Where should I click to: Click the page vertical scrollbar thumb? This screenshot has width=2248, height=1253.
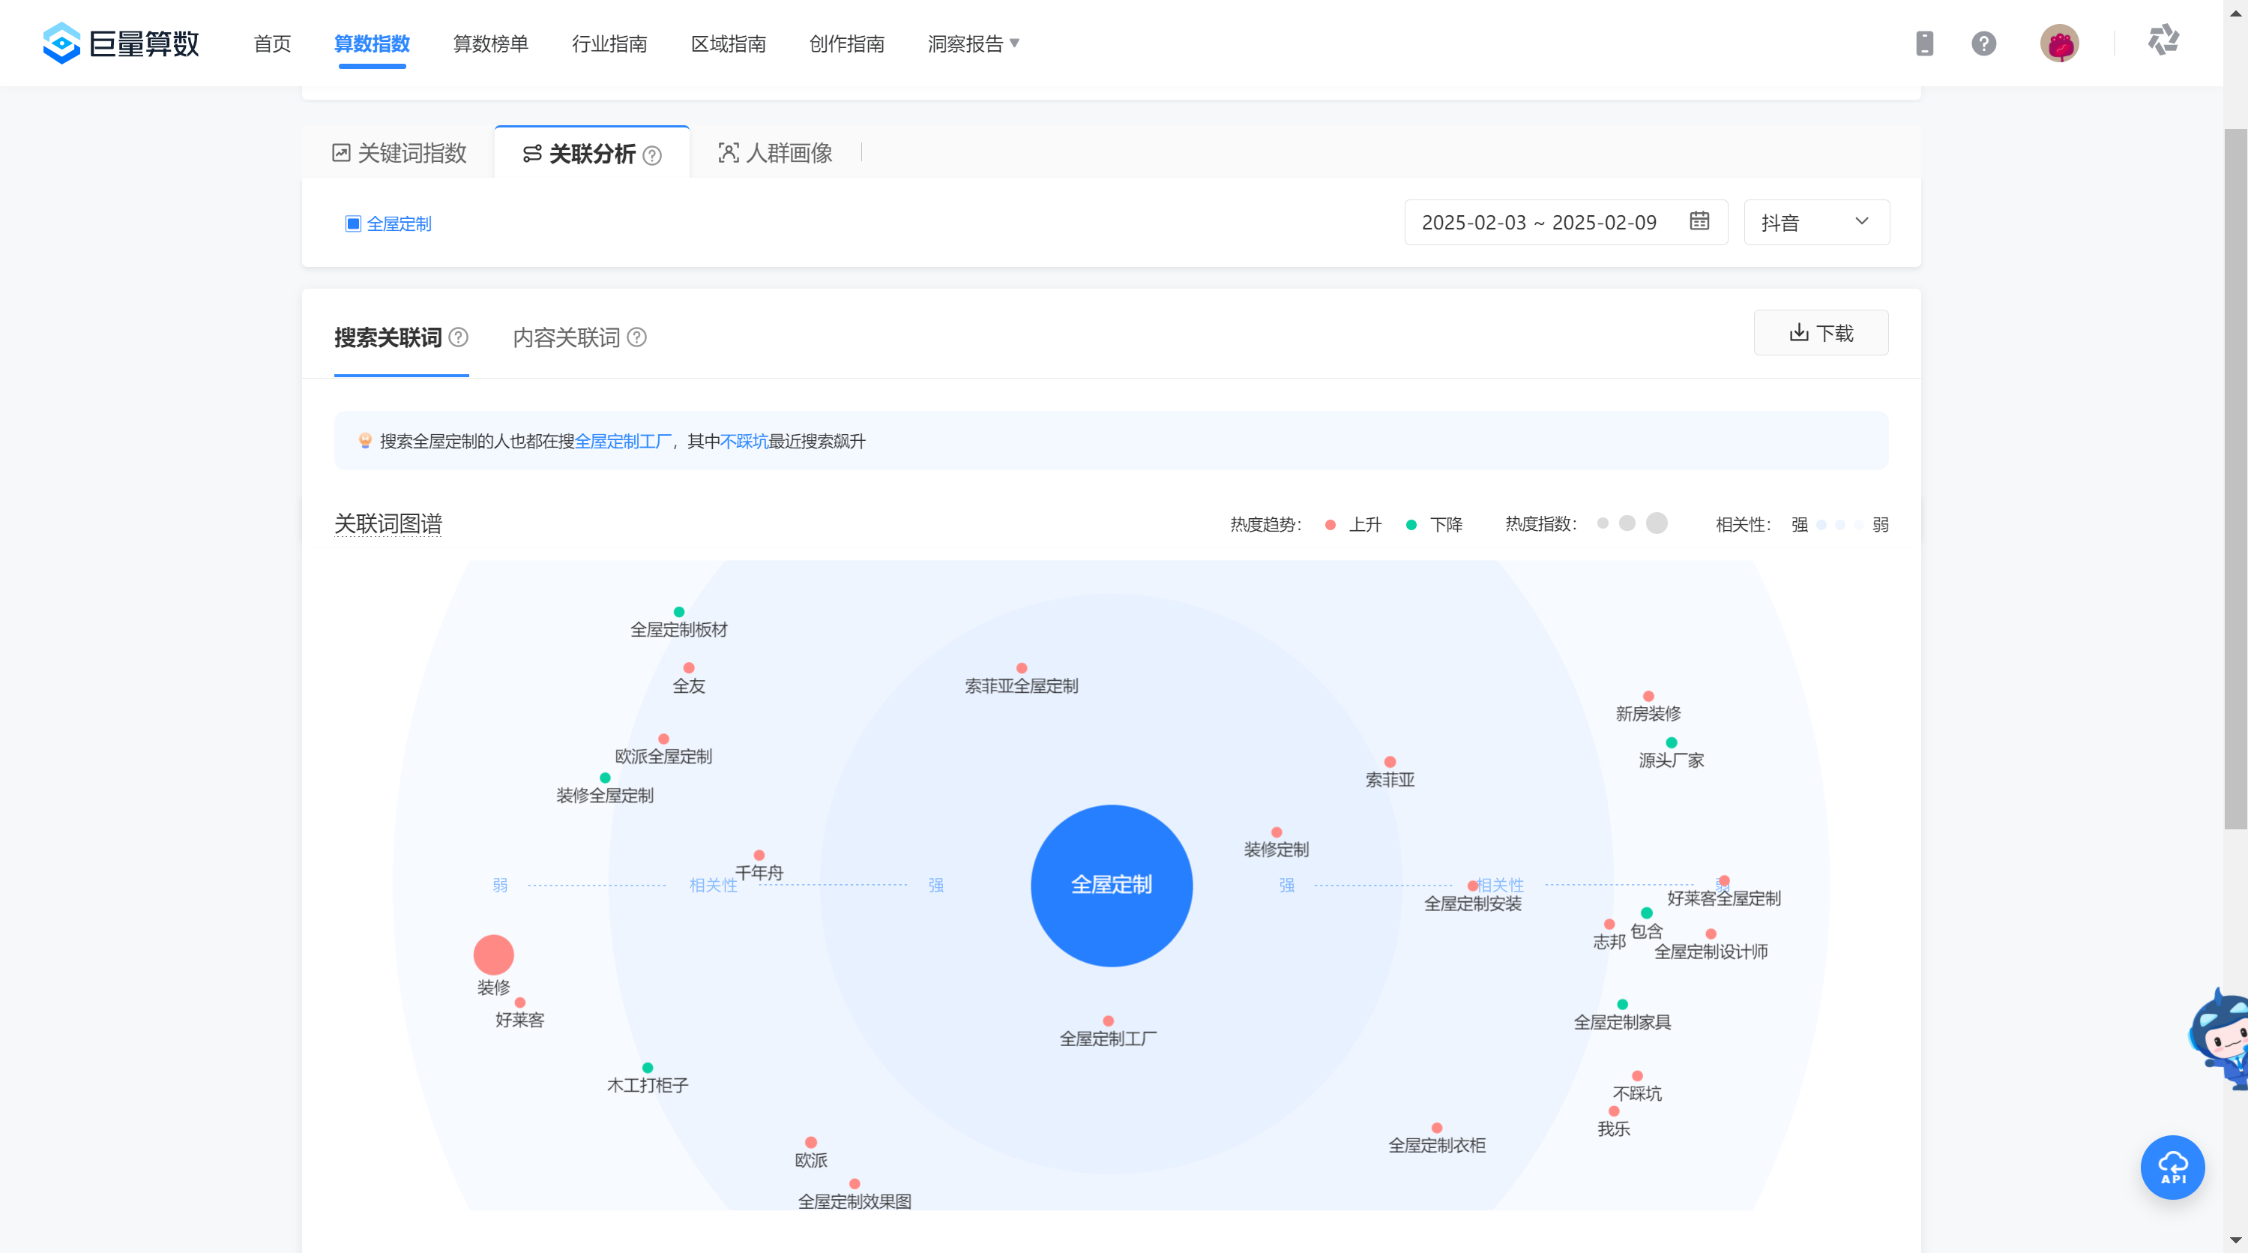2235,478
